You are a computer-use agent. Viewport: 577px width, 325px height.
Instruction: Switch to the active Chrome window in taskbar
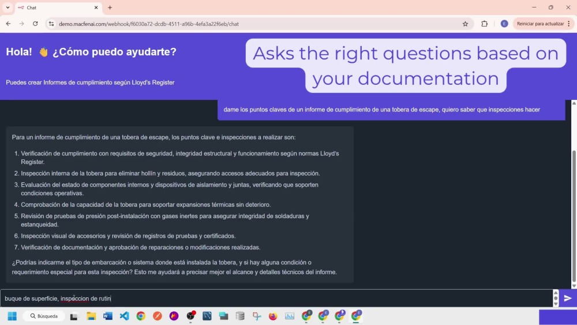pyautogui.click(x=356, y=316)
